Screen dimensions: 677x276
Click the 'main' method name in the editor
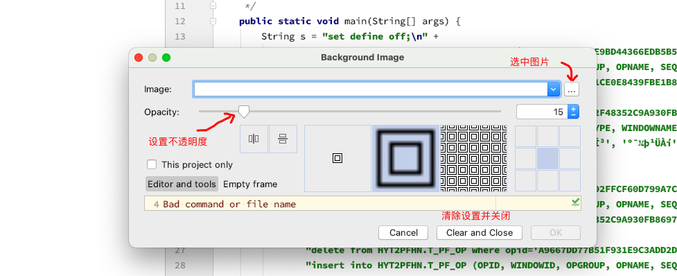click(x=355, y=21)
